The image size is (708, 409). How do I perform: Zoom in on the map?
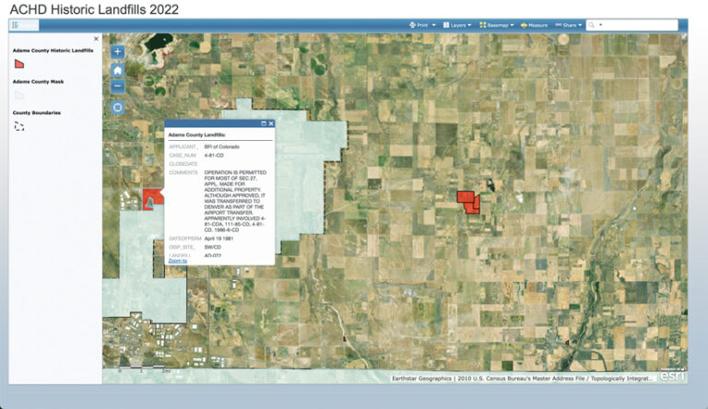(x=117, y=52)
